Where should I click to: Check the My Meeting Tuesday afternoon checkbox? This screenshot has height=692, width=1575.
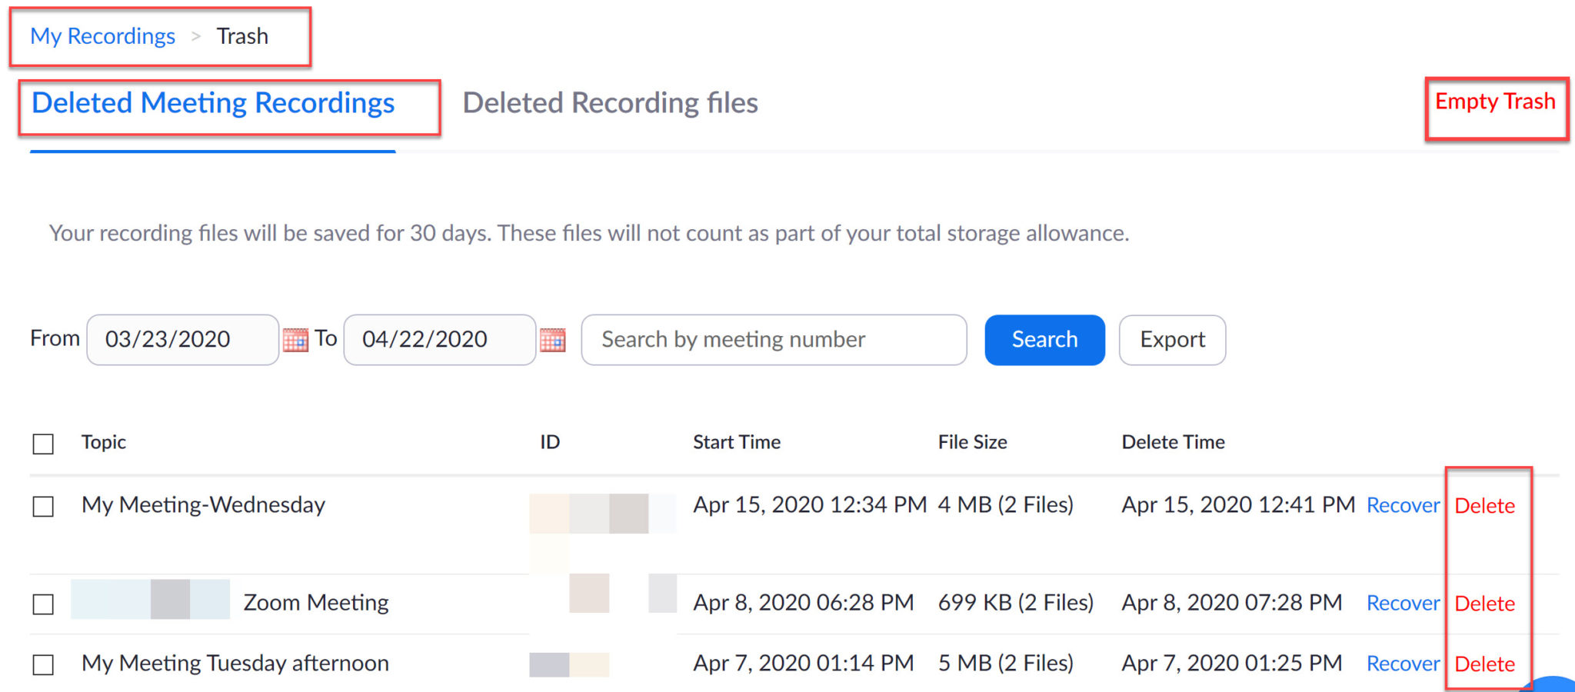tap(43, 664)
